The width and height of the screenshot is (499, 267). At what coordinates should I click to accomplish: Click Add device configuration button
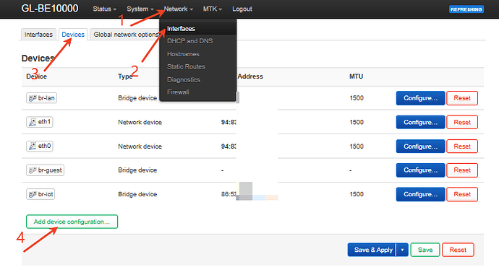(x=72, y=222)
